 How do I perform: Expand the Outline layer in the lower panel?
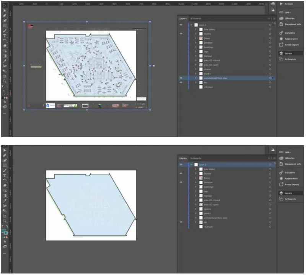[x=196, y=173]
